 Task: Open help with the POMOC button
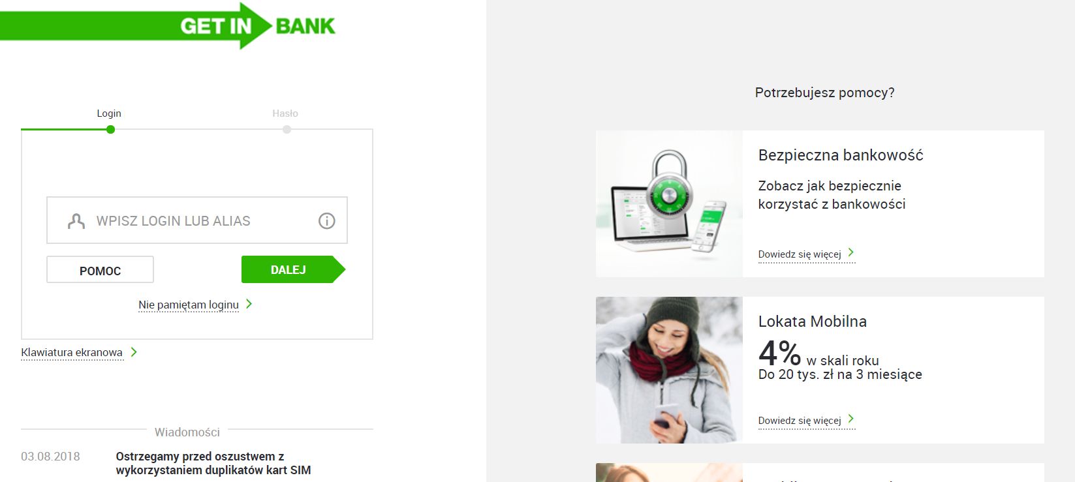point(100,269)
